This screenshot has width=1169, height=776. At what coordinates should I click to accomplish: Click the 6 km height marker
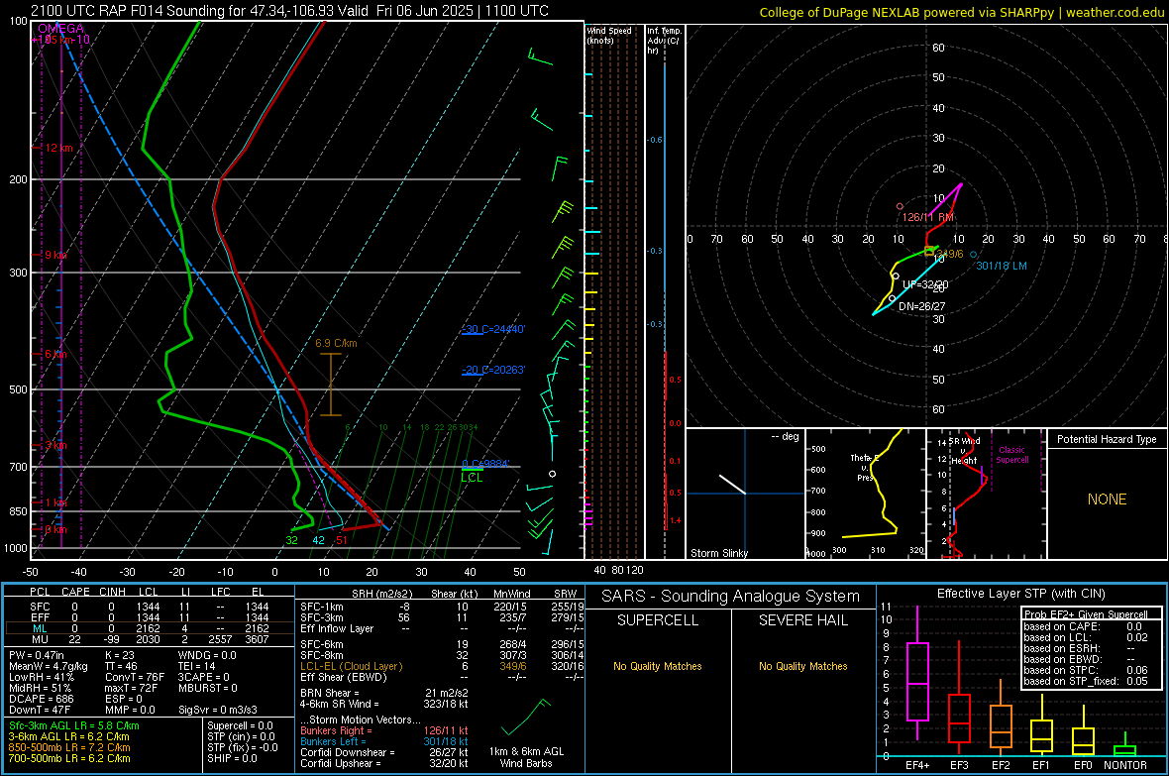55,354
